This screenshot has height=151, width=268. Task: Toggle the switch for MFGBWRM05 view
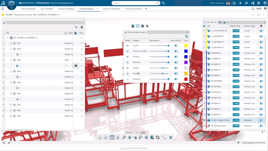coord(261,81)
